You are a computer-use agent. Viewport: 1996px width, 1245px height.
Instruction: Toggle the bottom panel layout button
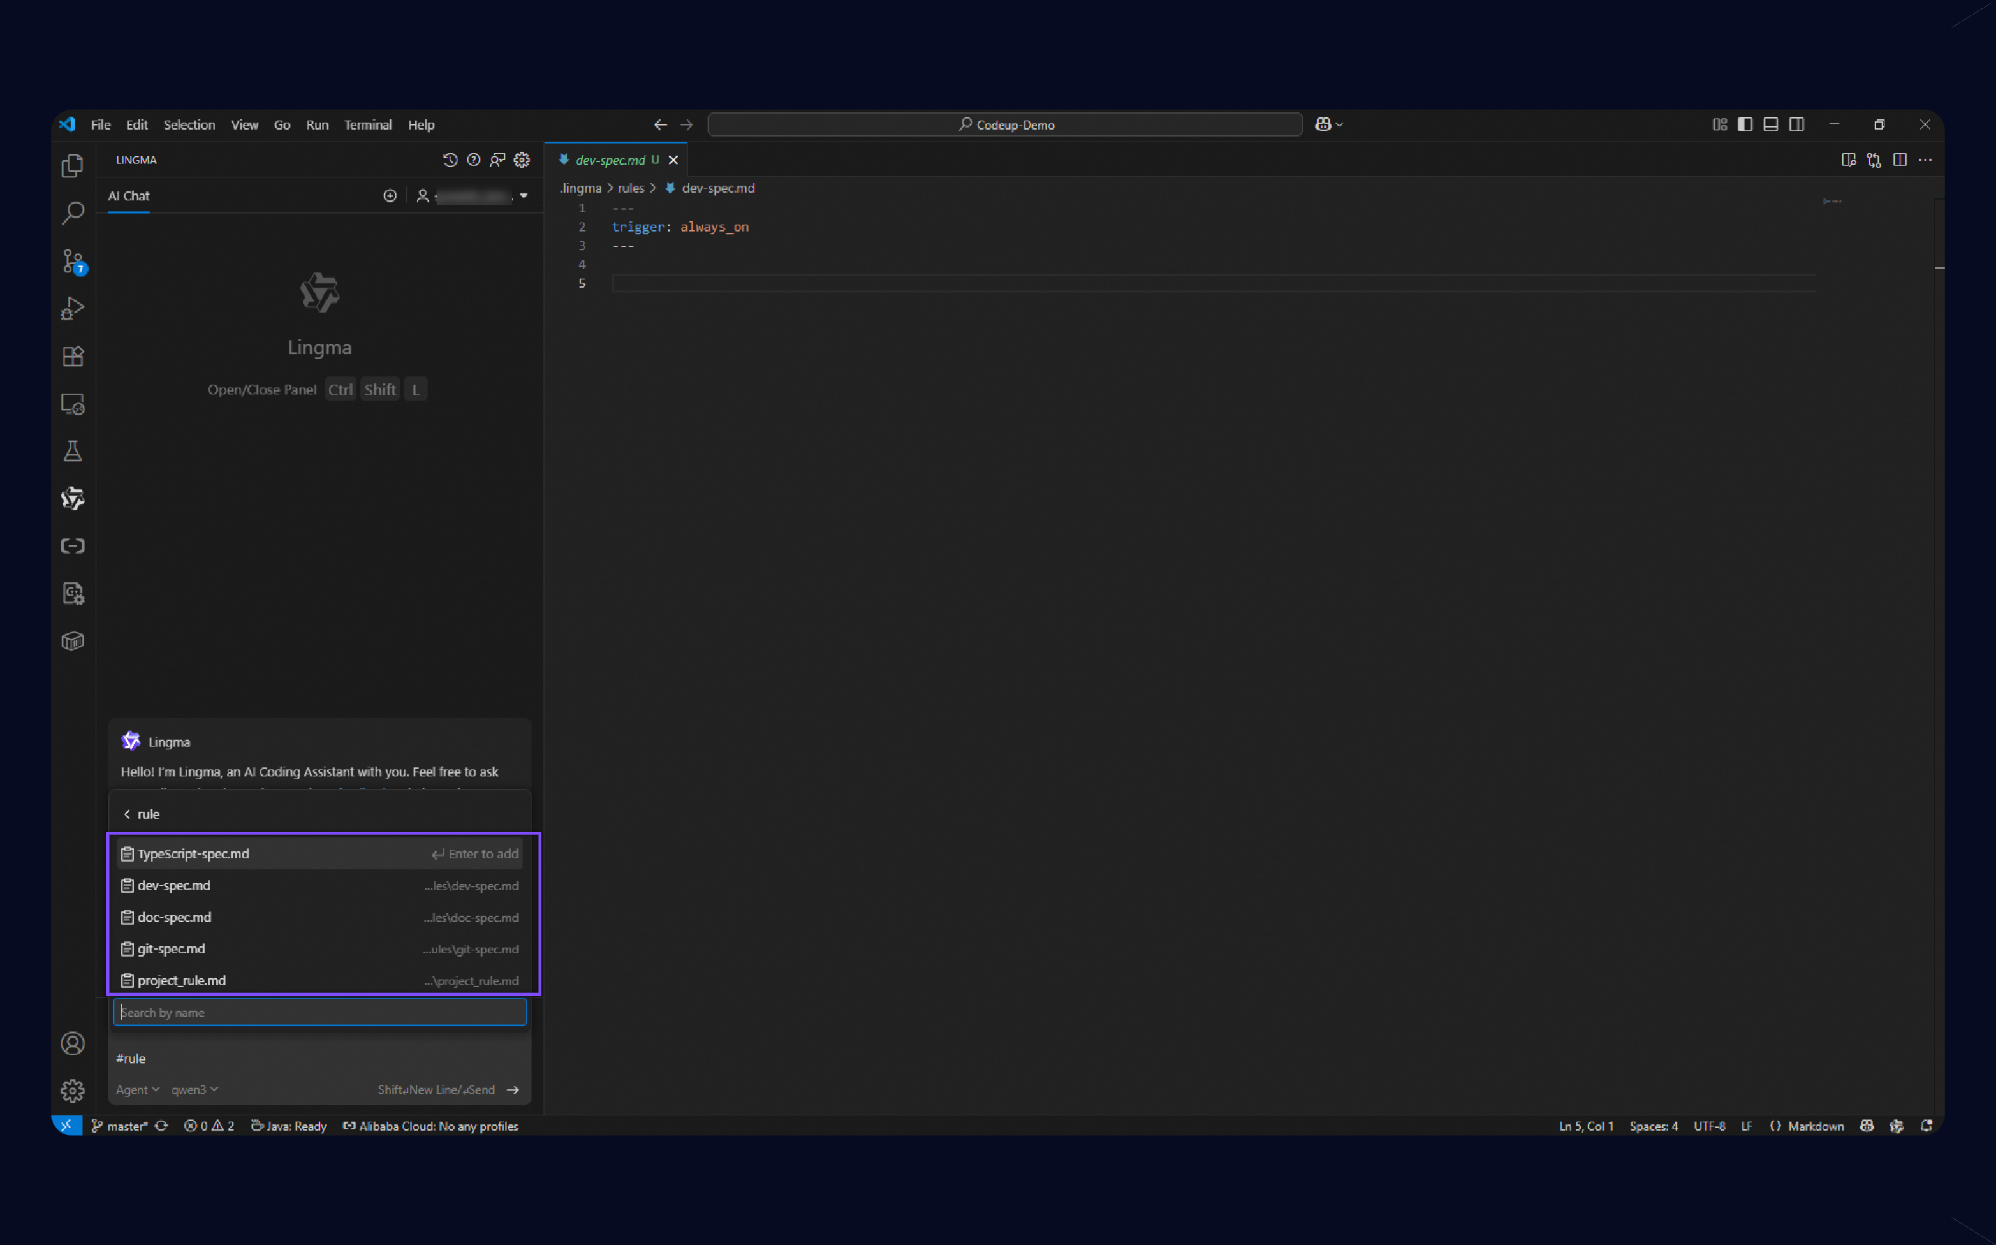1771,124
